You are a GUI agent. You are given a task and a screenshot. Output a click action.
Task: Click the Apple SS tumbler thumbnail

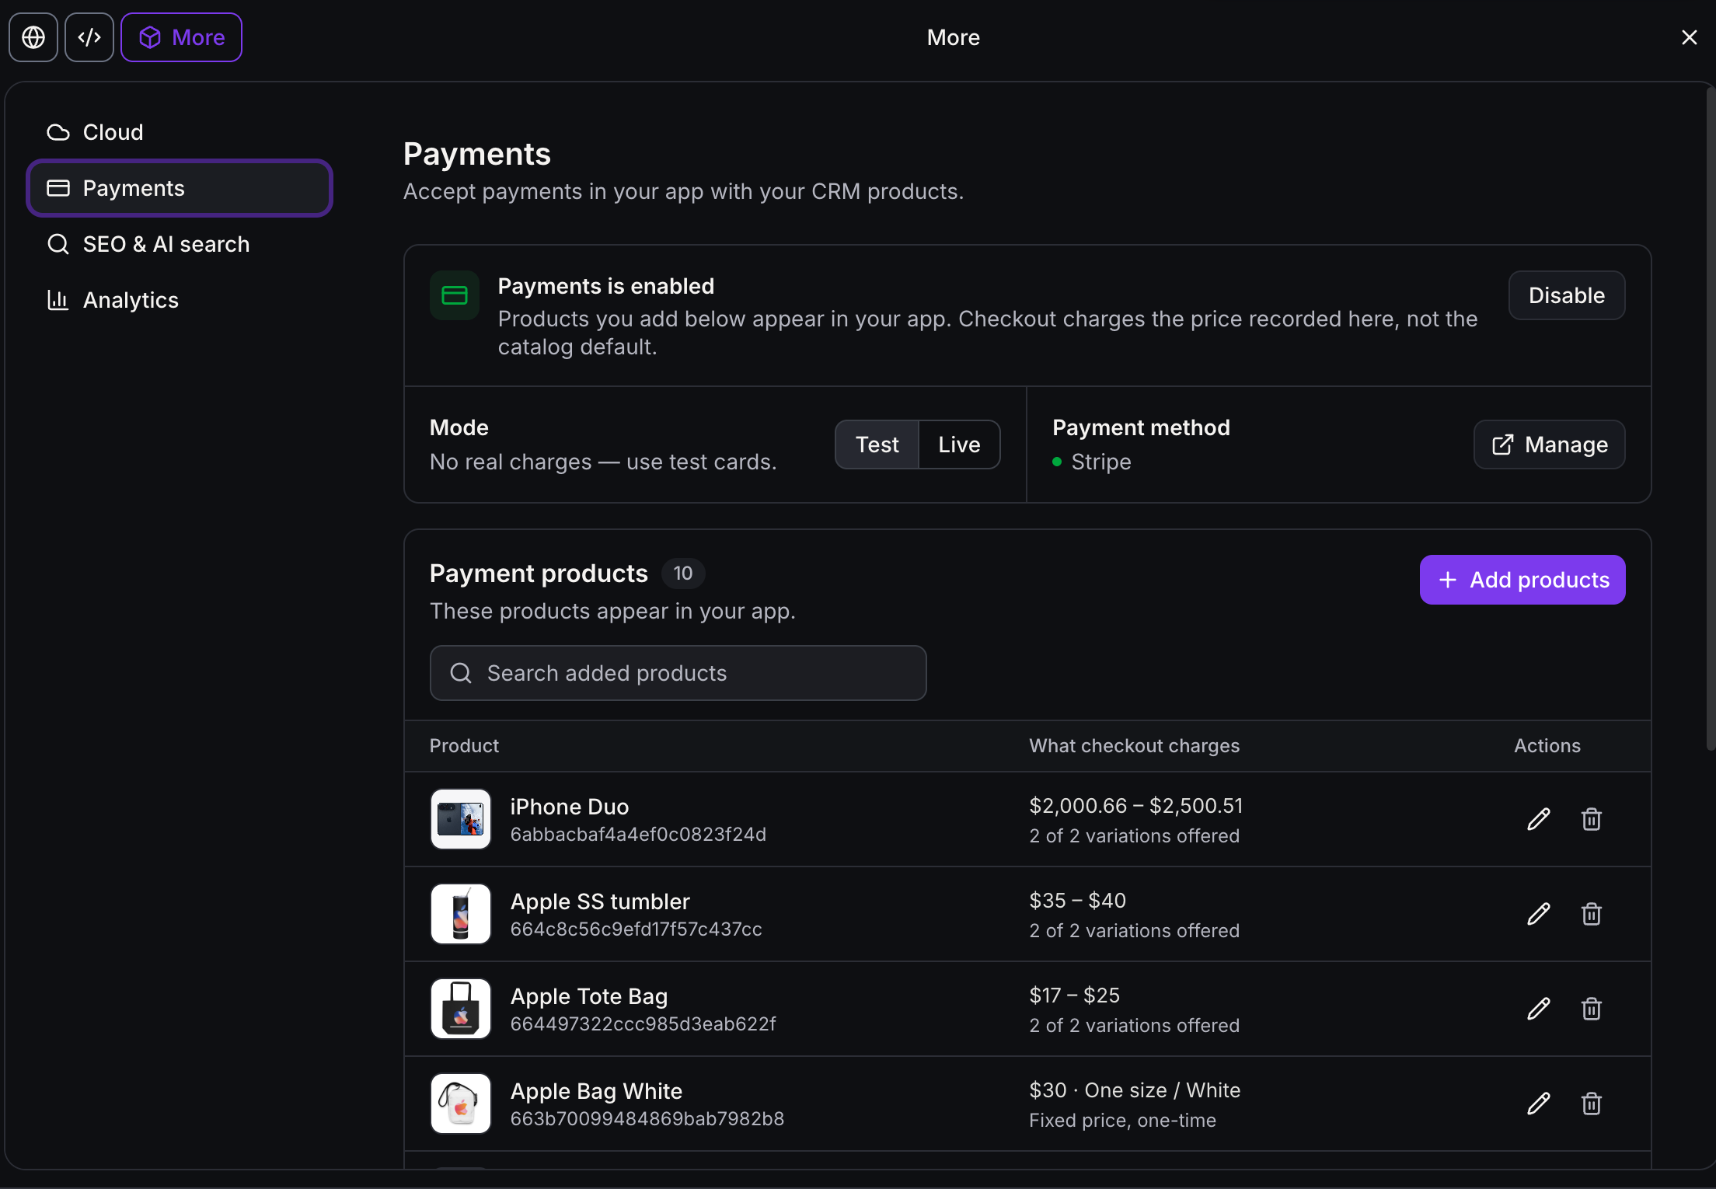point(461,914)
